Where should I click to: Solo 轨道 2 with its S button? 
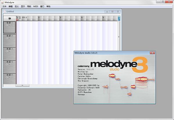(x=7, y=38)
